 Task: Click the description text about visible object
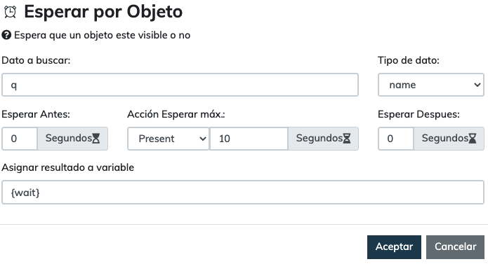pos(102,35)
